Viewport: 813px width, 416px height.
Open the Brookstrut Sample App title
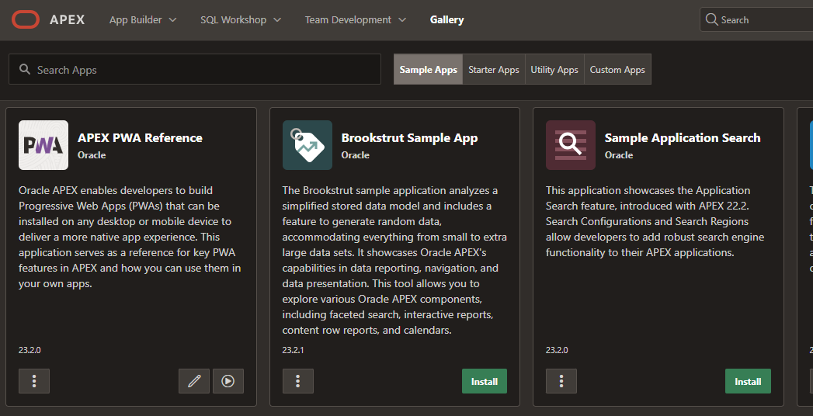coord(410,138)
